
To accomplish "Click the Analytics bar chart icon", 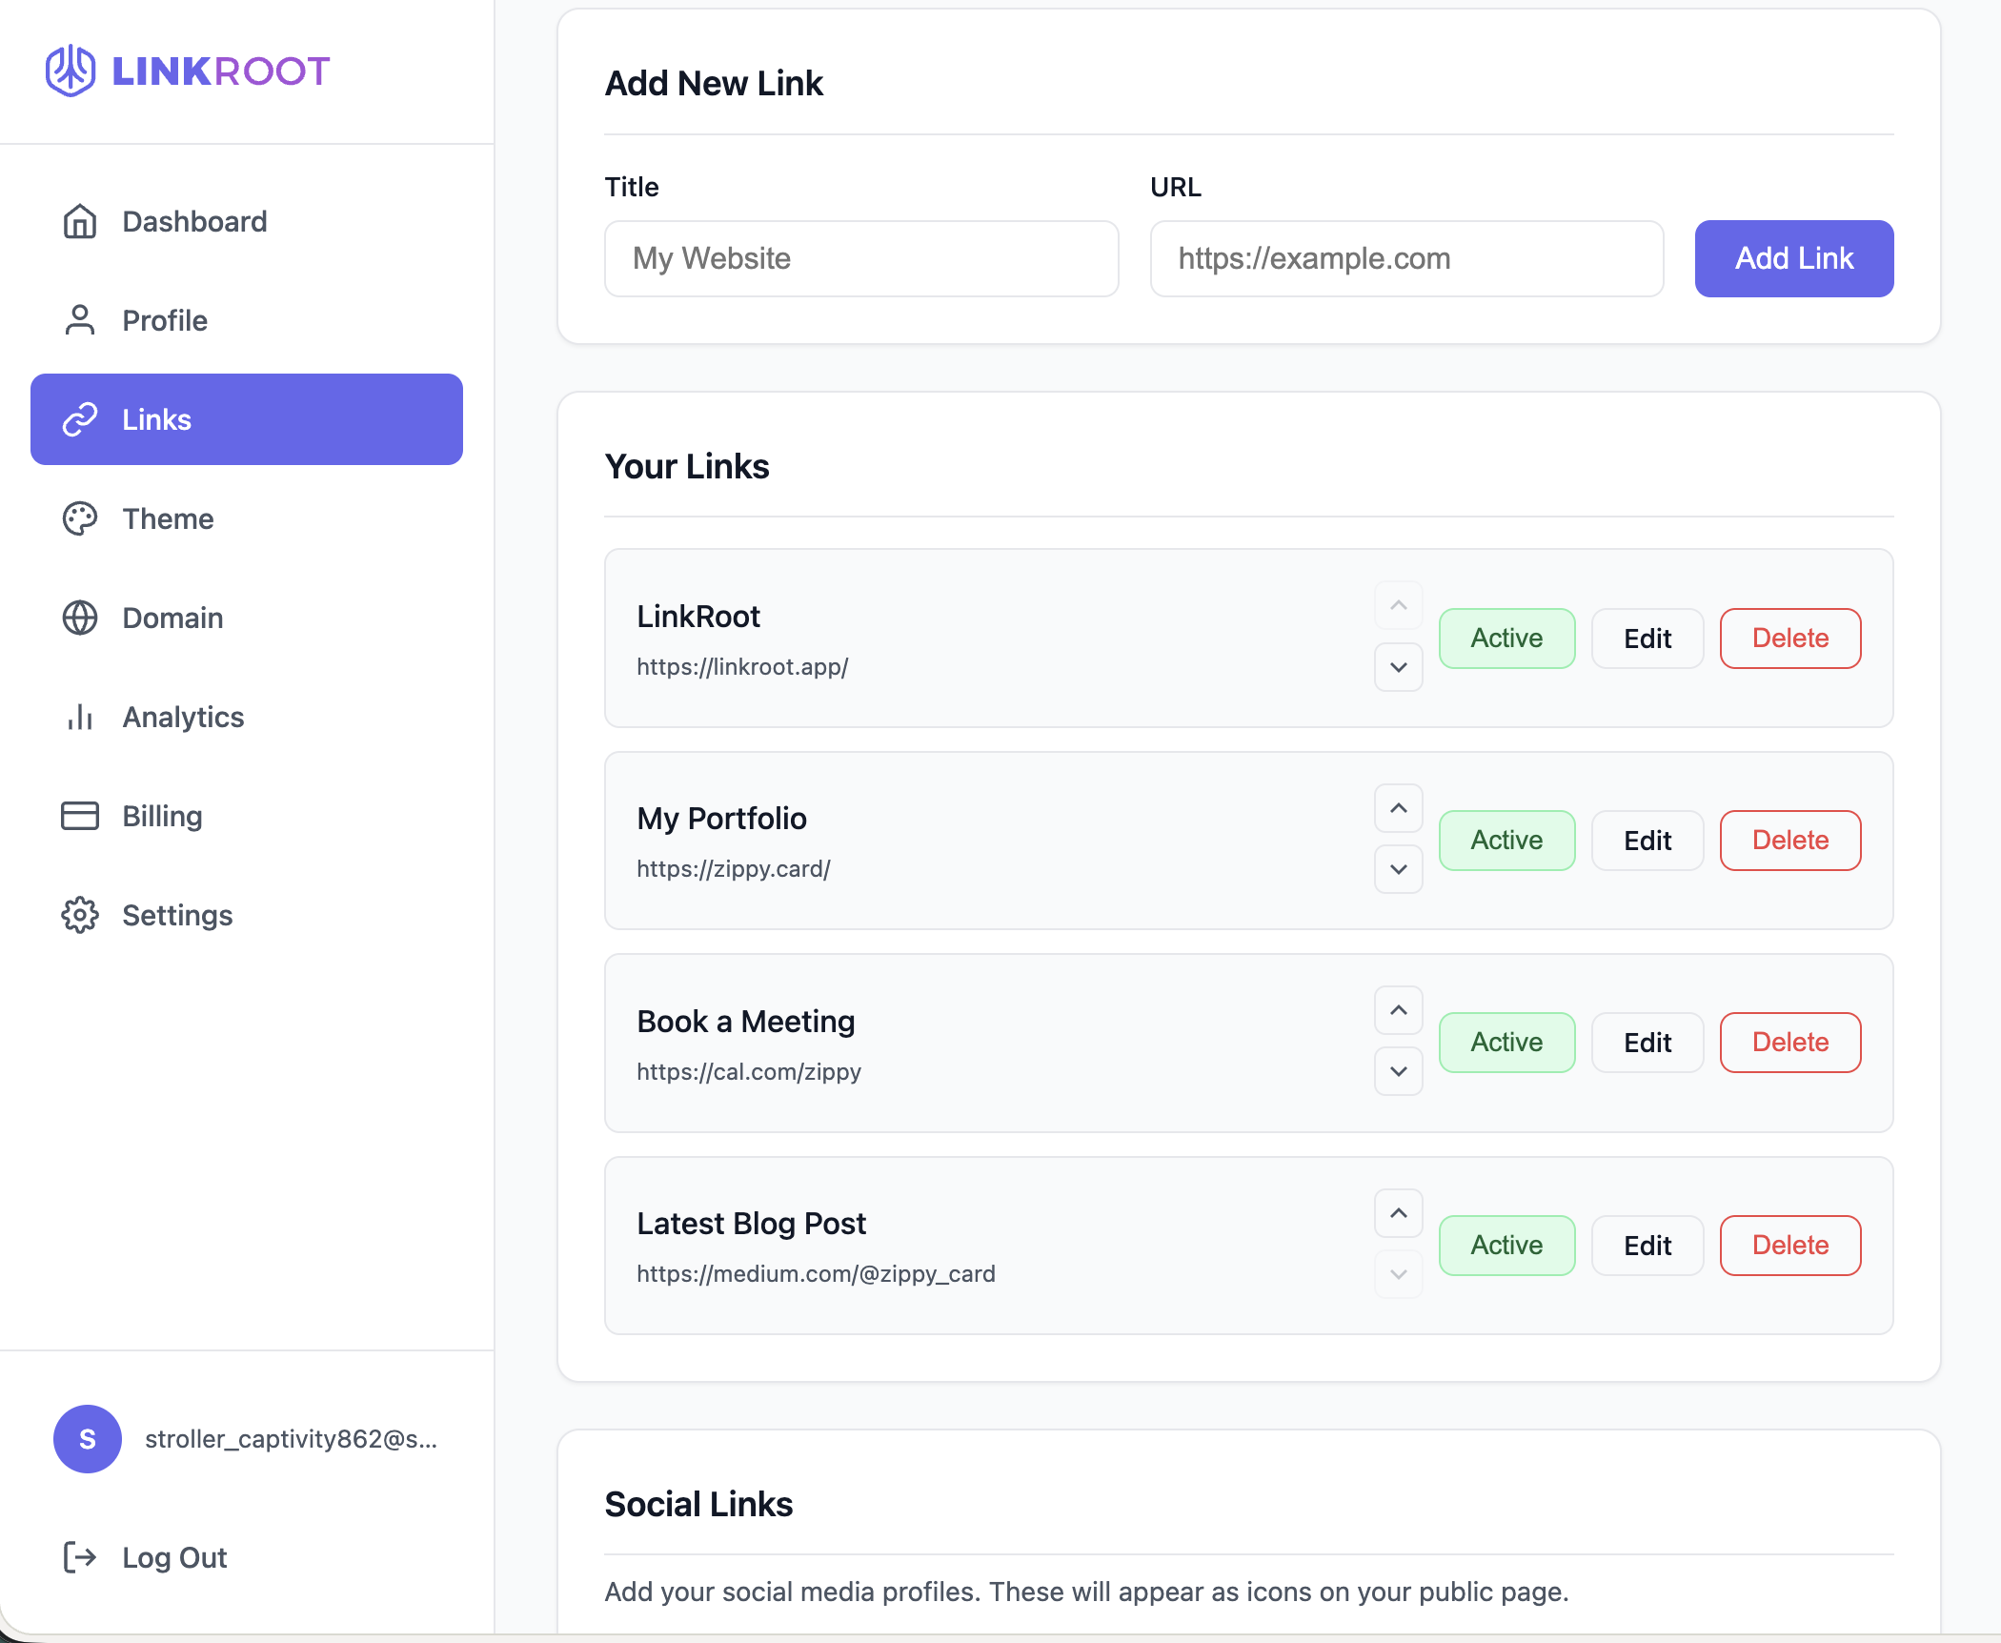I will tap(80, 717).
